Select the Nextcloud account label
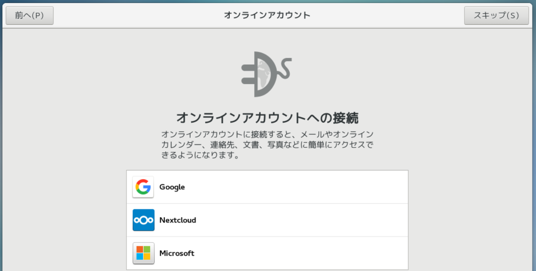 pos(178,220)
